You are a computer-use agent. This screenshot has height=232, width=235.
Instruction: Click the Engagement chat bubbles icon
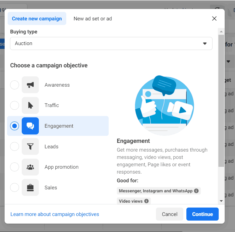pos(30,126)
